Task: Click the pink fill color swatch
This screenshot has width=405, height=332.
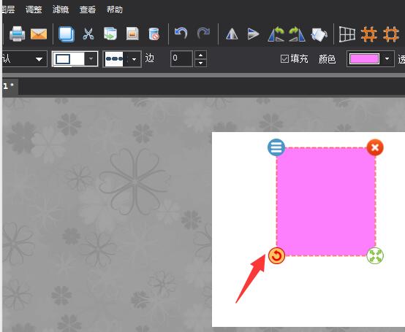Action: point(364,59)
